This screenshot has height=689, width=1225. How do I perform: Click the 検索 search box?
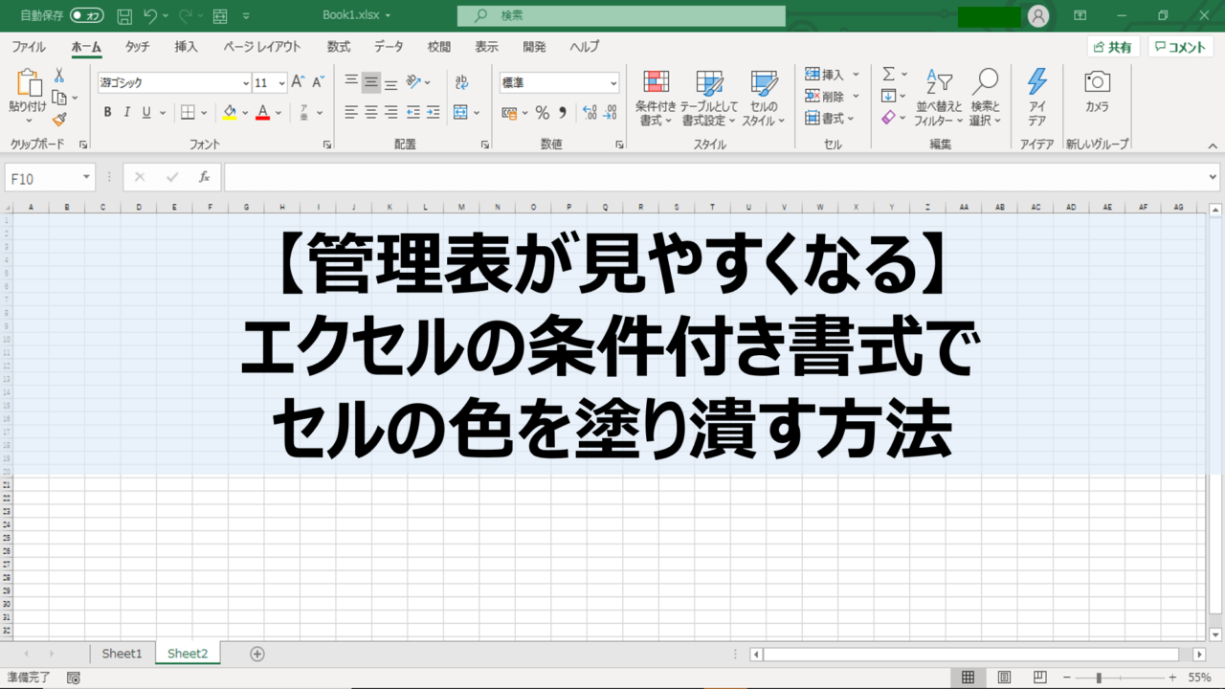[x=621, y=15]
